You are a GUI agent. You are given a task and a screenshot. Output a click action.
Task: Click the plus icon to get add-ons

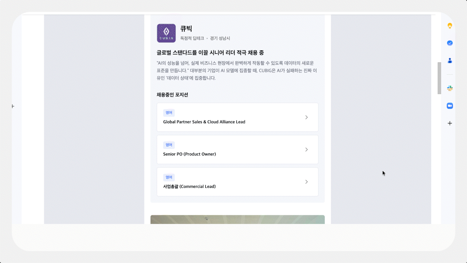[450, 123]
